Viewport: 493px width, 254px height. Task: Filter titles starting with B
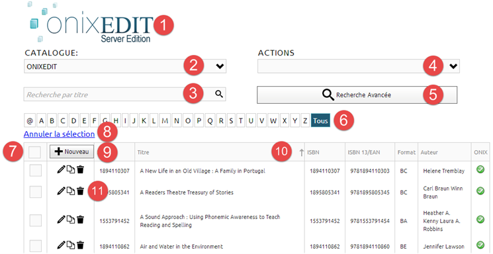[x=52, y=121]
